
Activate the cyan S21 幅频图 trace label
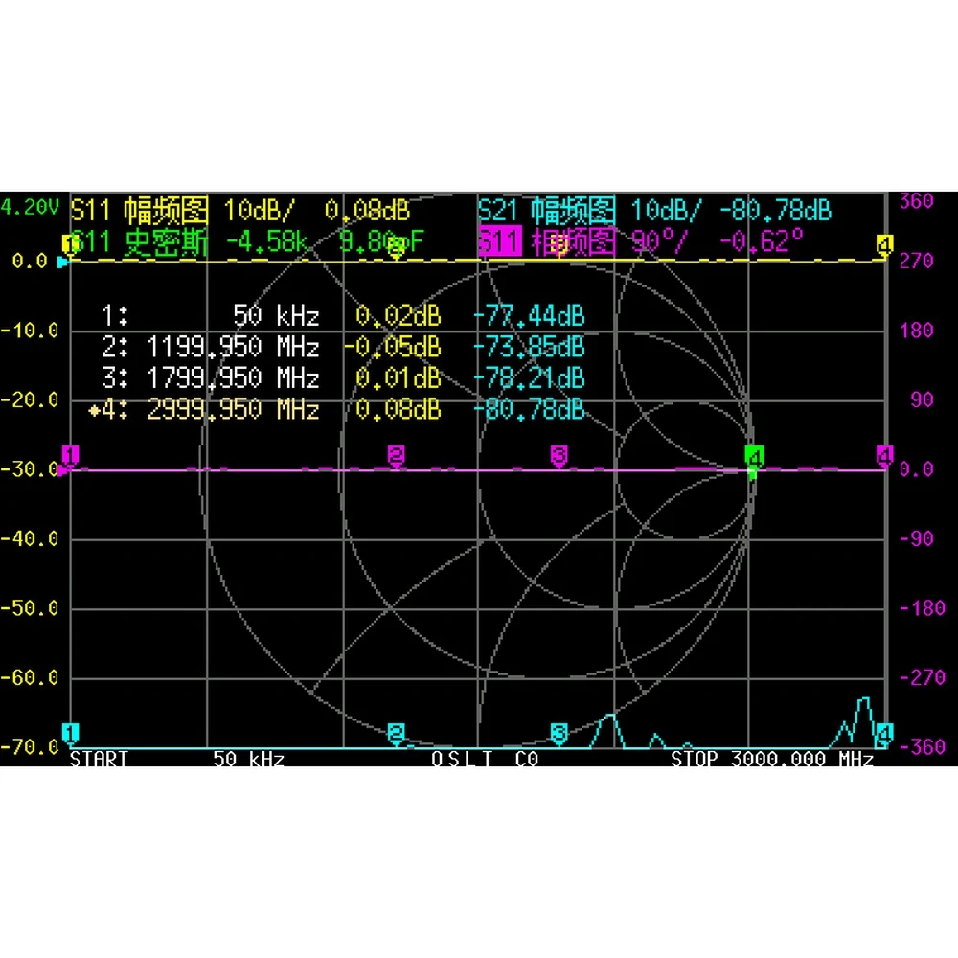coord(546,211)
